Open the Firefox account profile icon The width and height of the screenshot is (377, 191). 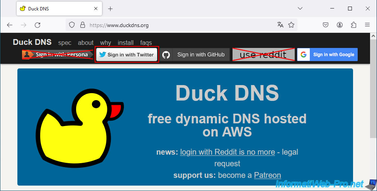pyautogui.click(x=340, y=25)
